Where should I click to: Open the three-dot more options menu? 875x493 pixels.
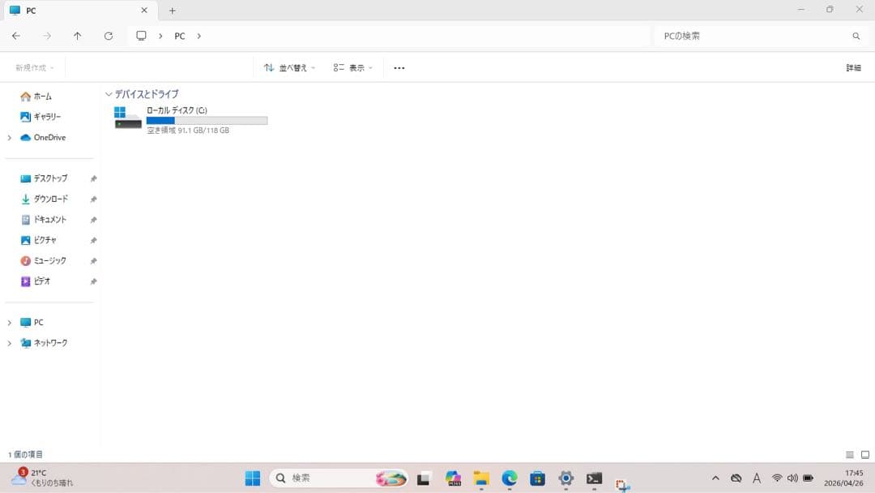click(x=399, y=67)
